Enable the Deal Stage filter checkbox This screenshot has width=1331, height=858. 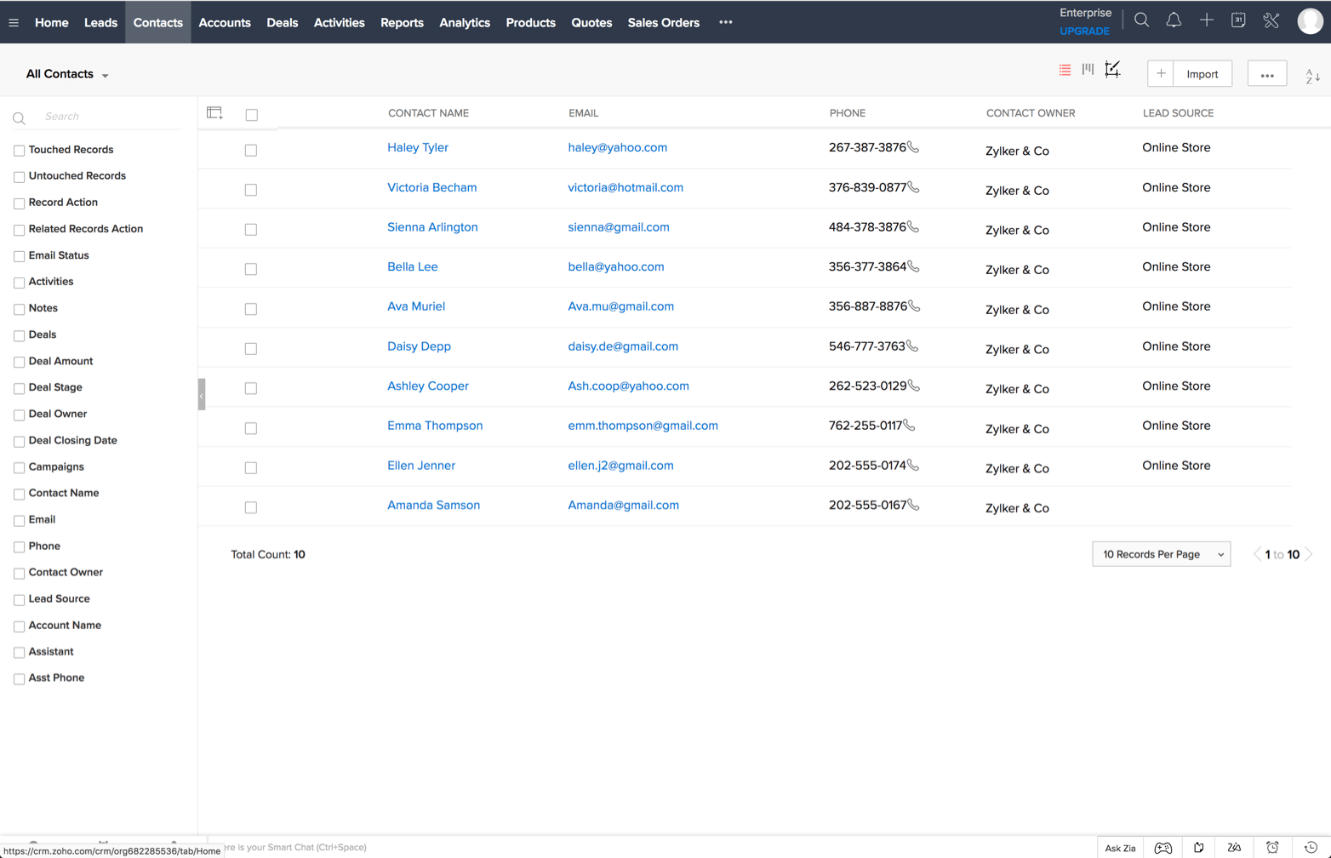point(19,388)
